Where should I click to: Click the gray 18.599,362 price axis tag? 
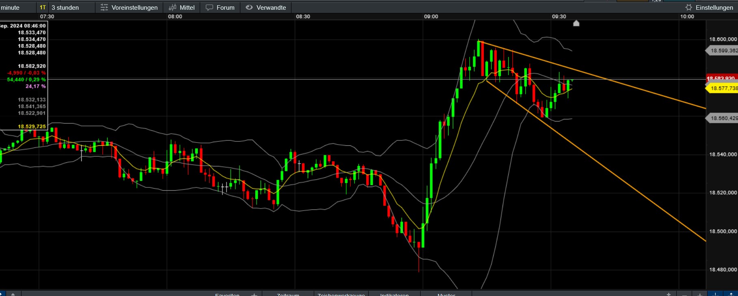[722, 51]
